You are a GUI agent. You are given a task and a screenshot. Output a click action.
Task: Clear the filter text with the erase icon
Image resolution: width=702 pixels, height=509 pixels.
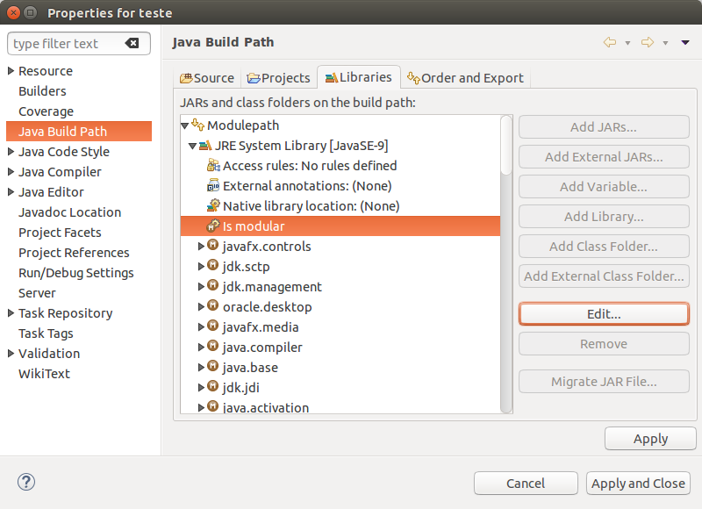pos(133,43)
